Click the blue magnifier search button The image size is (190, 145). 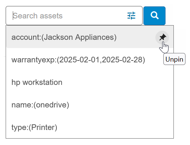pyautogui.click(x=154, y=16)
